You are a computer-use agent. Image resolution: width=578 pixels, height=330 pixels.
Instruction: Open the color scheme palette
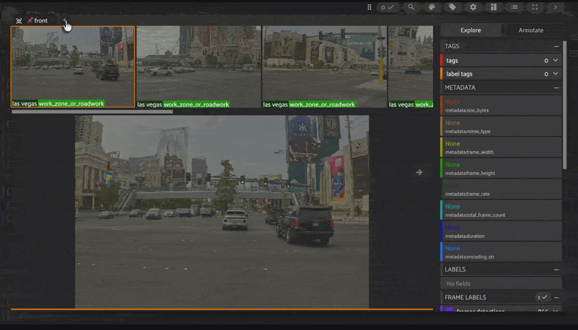pyautogui.click(x=432, y=7)
